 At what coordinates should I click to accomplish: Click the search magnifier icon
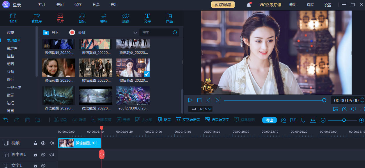[x=175, y=32]
